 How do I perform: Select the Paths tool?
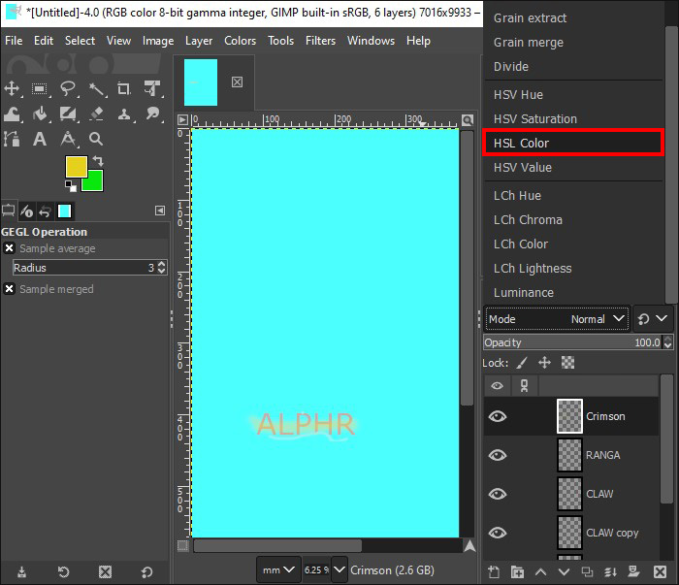tap(12, 139)
